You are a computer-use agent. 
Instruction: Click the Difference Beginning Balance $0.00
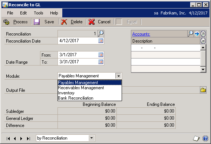point(87,125)
